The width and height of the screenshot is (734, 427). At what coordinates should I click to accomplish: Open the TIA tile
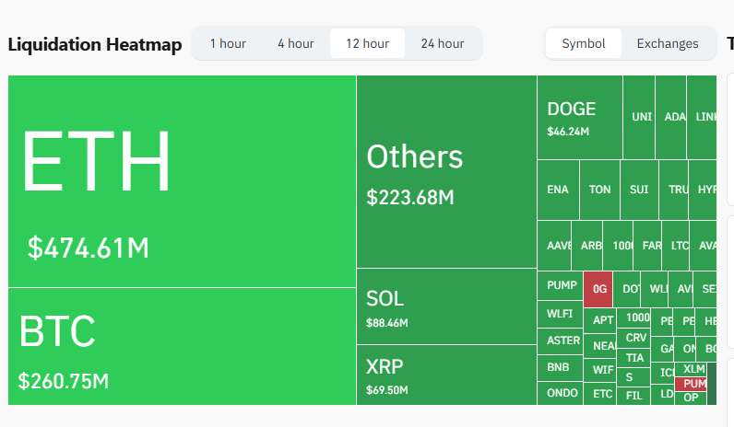(x=633, y=358)
